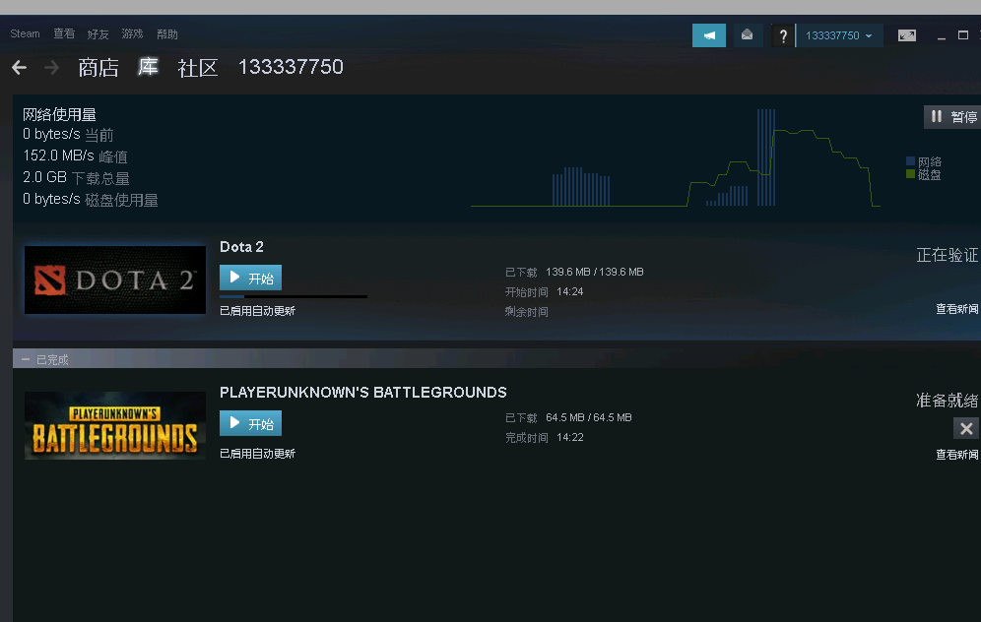Click the PUBG 开始 play button
981x622 pixels.
(250, 423)
